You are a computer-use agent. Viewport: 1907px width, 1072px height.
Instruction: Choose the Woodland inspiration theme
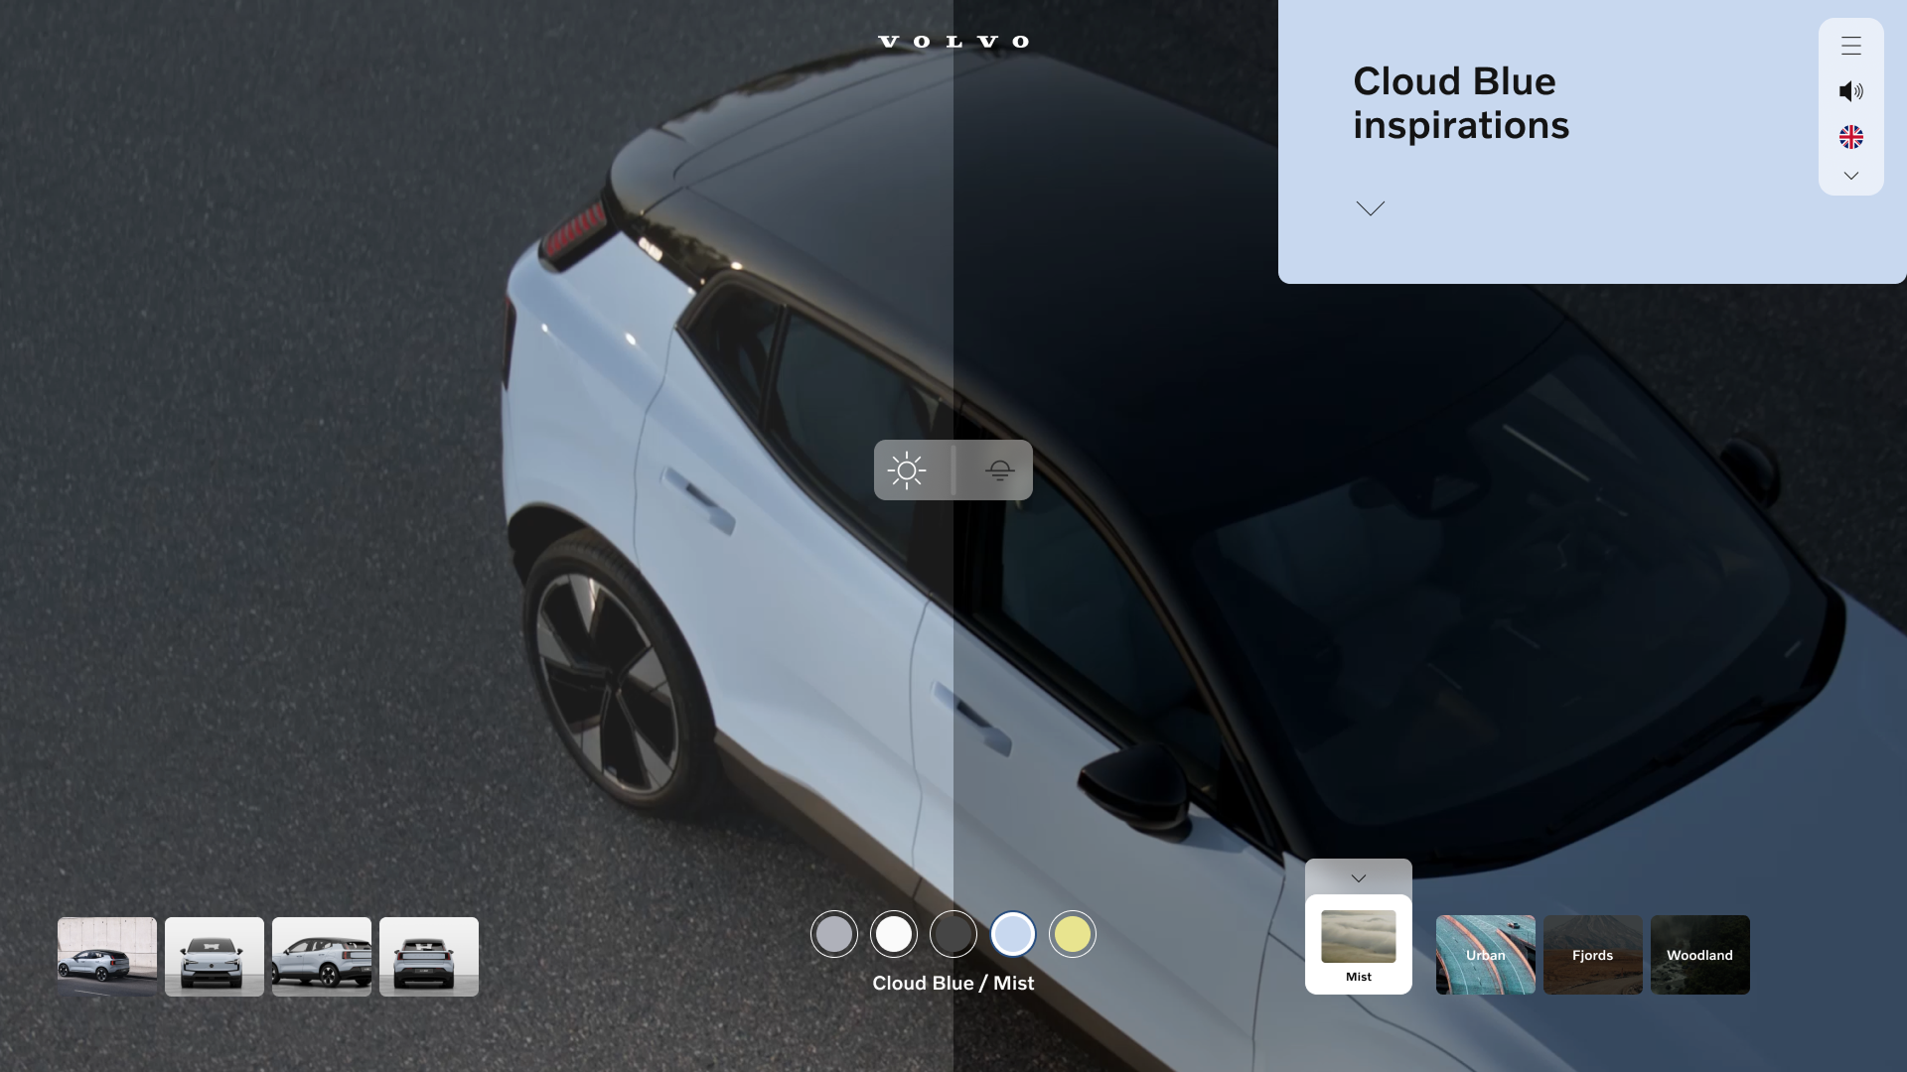(1699, 955)
